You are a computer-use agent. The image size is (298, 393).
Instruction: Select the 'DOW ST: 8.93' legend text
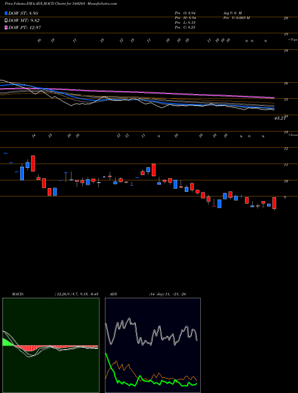(23, 14)
